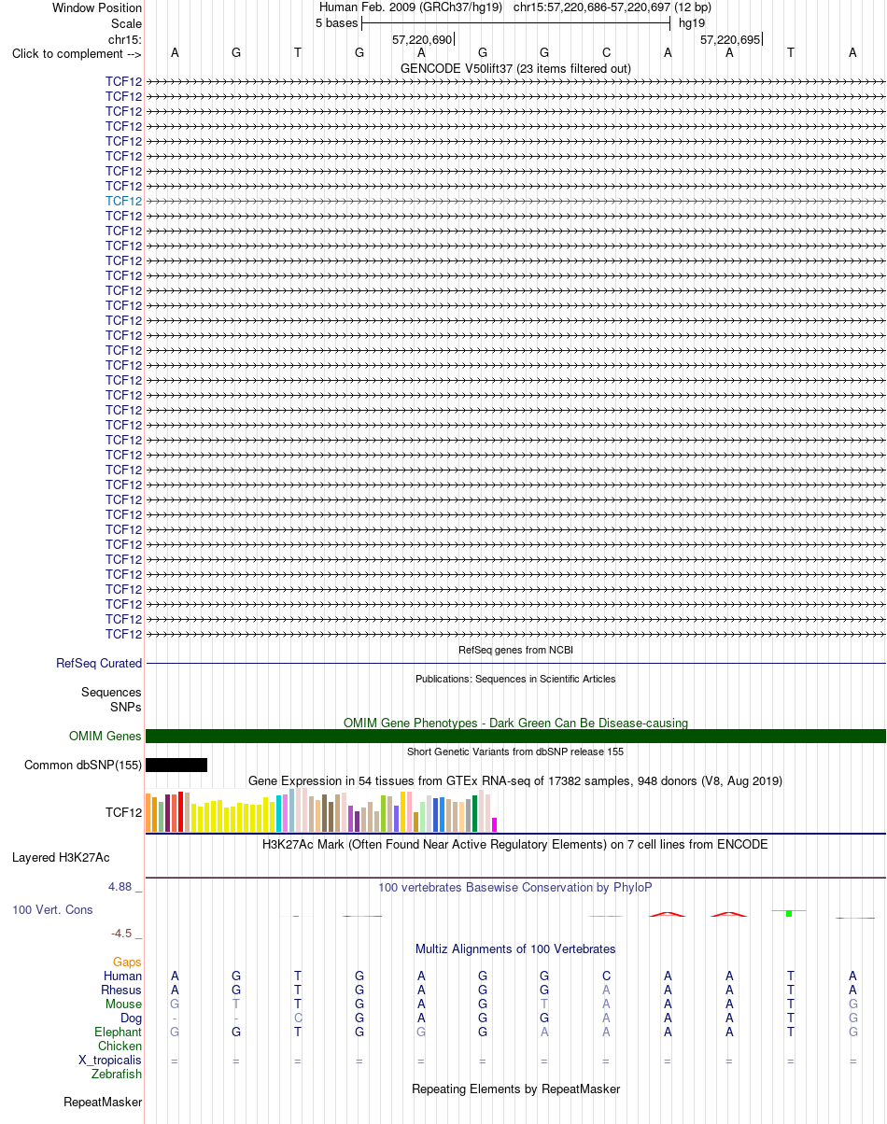Viewport: 887px width, 1124px height.
Task: Open the 'RefSeq genes from NCBI' title
Action: tap(515, 650)
